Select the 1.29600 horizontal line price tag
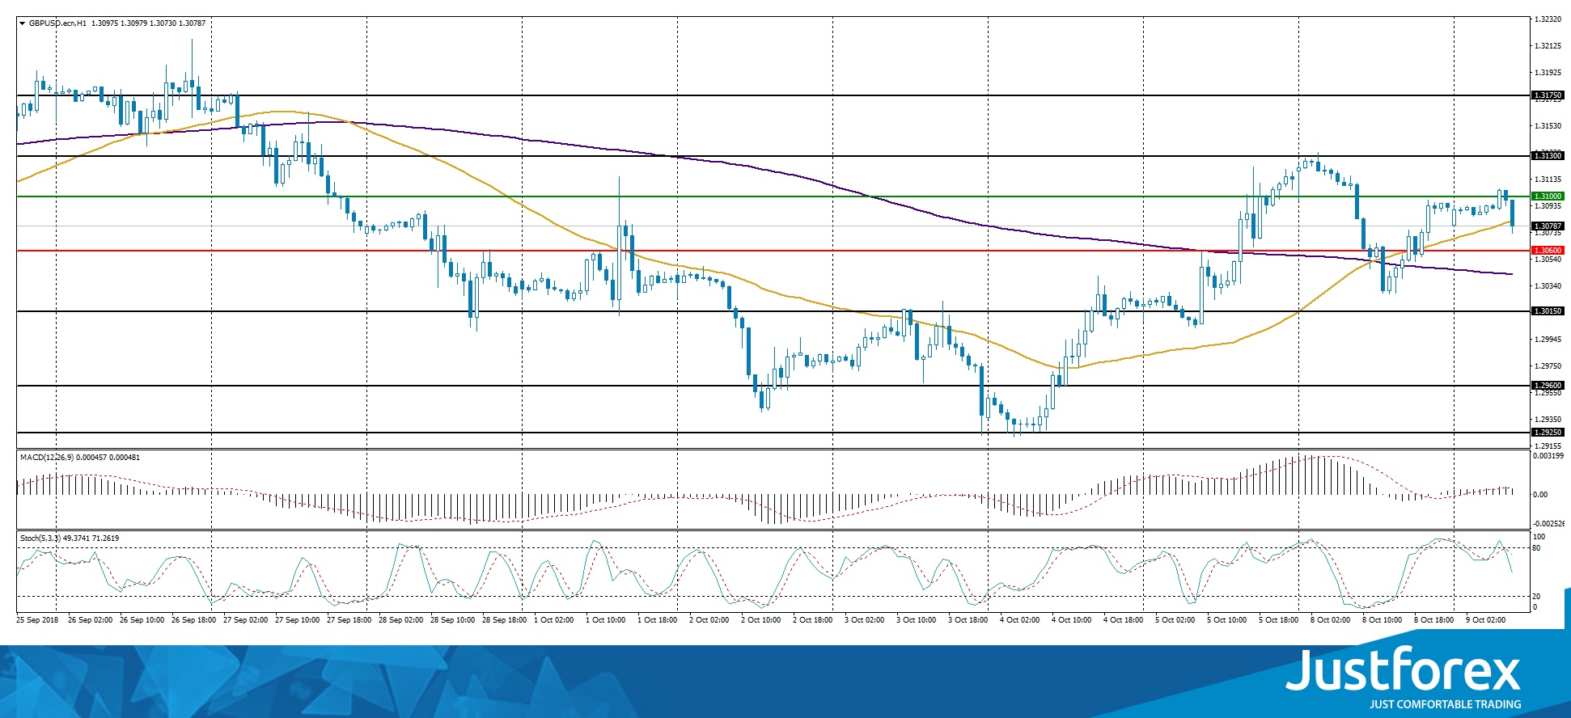1571x718 pixels. tap(1548, 386)
